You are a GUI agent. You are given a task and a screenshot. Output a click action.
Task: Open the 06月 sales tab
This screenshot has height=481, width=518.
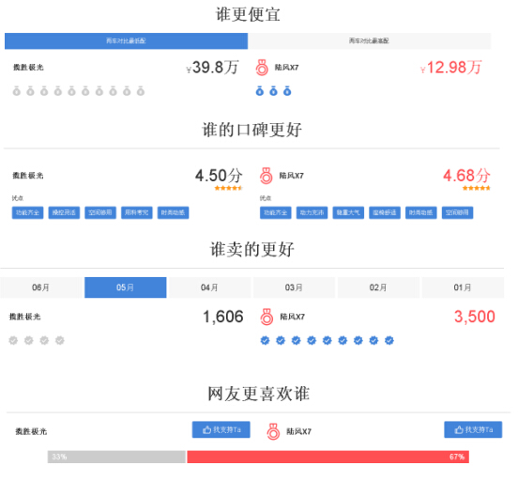[41, 287]
